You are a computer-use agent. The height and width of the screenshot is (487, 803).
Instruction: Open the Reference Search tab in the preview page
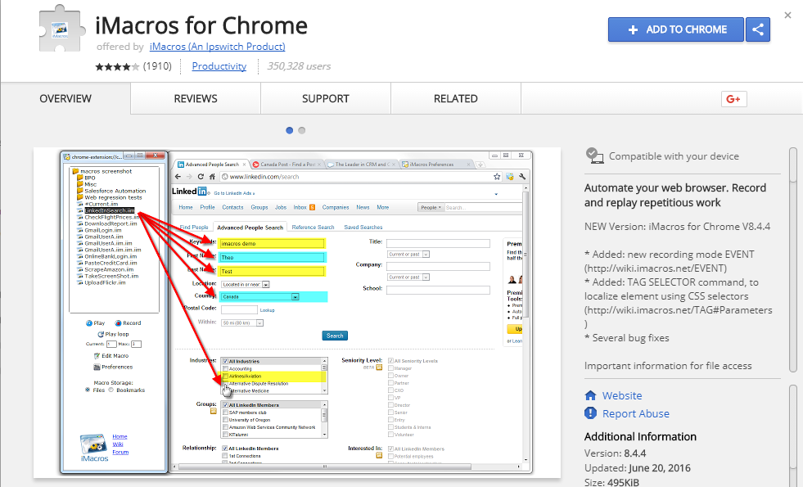(x=313, y=227)
